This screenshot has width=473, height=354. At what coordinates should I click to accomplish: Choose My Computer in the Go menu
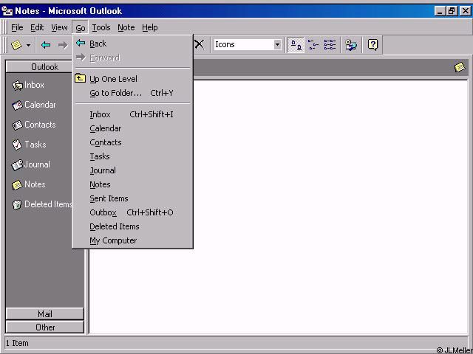pos(132,240)
